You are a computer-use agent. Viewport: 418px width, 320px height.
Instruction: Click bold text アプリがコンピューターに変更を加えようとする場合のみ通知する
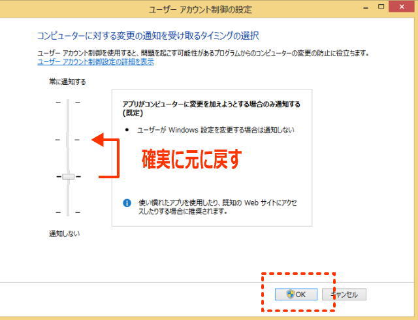pyautogui.click(x=212, y=104)
